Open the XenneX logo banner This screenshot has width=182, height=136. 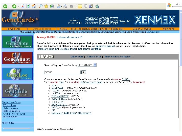pyautogui.click(x=155, y=20)
